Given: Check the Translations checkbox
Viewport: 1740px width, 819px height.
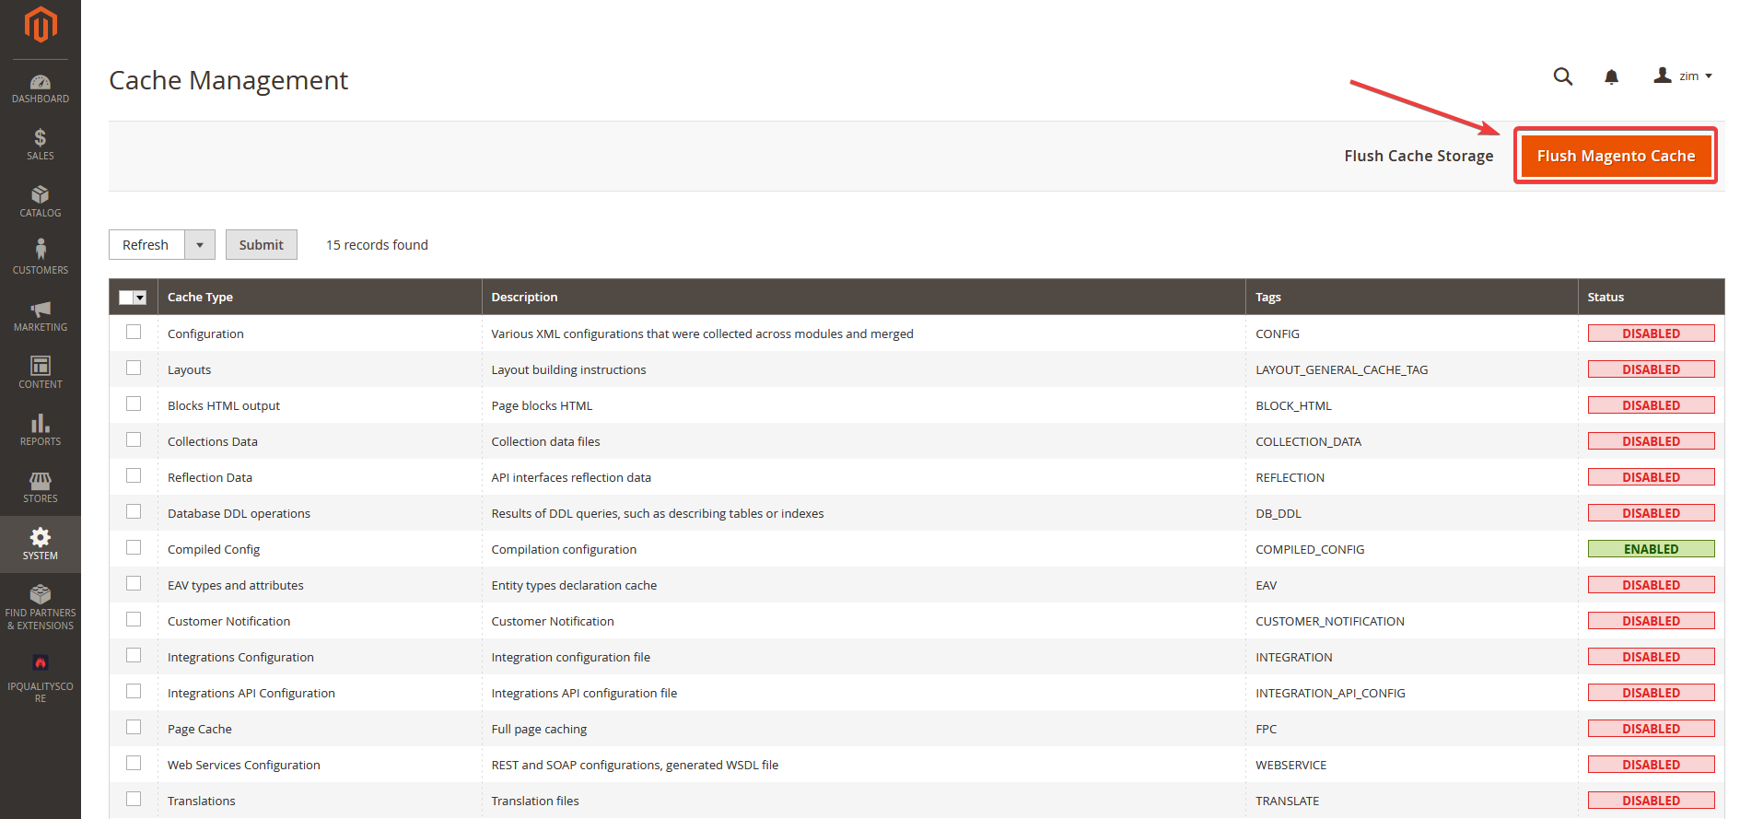Looking at the screenshot, I should coord(134,799).
